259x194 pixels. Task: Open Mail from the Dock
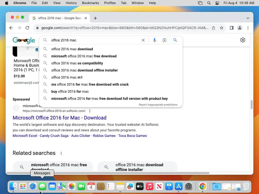(52, 186)
